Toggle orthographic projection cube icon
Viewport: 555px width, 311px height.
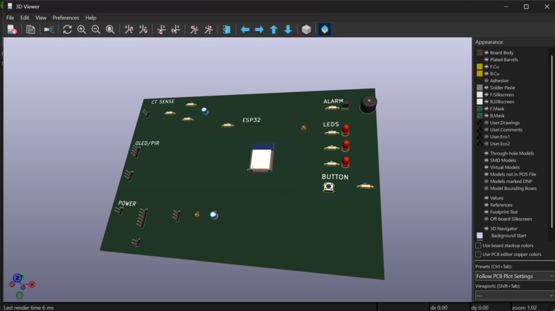306,30
